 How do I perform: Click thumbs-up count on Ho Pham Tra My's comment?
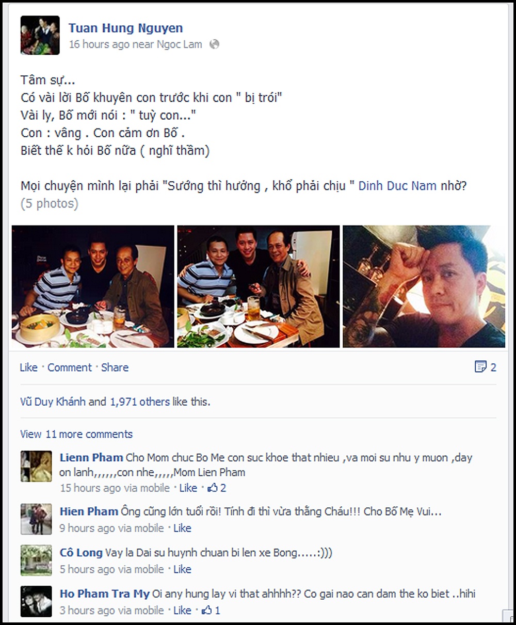211,610
